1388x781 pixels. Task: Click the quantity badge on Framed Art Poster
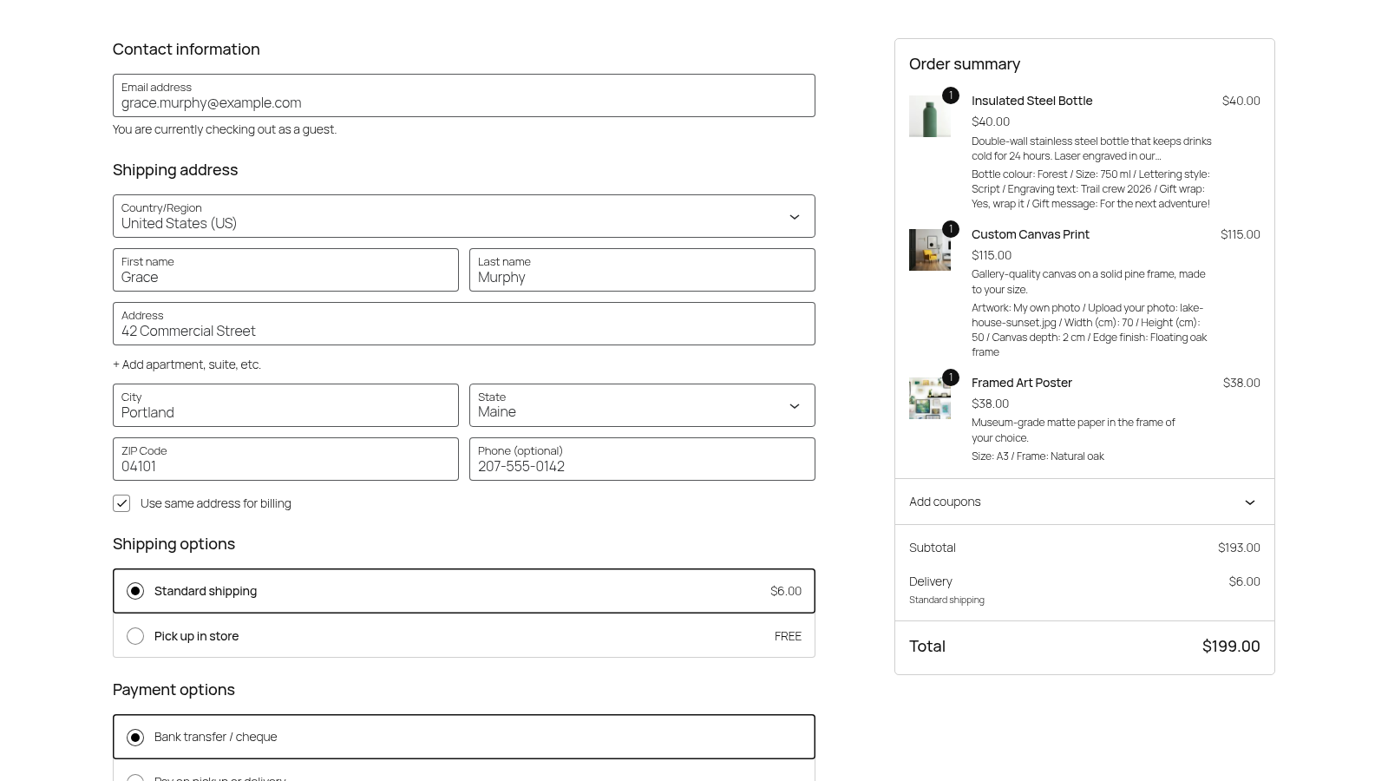coord(951,377)
